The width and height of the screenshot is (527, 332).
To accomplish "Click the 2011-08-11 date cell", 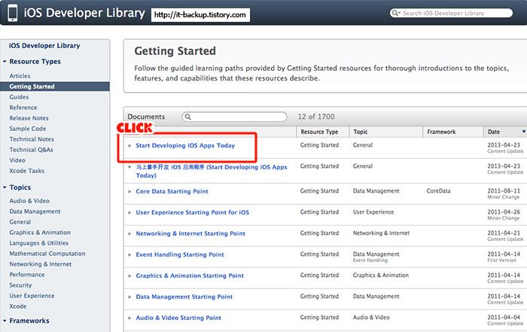I will pos(504,191).
